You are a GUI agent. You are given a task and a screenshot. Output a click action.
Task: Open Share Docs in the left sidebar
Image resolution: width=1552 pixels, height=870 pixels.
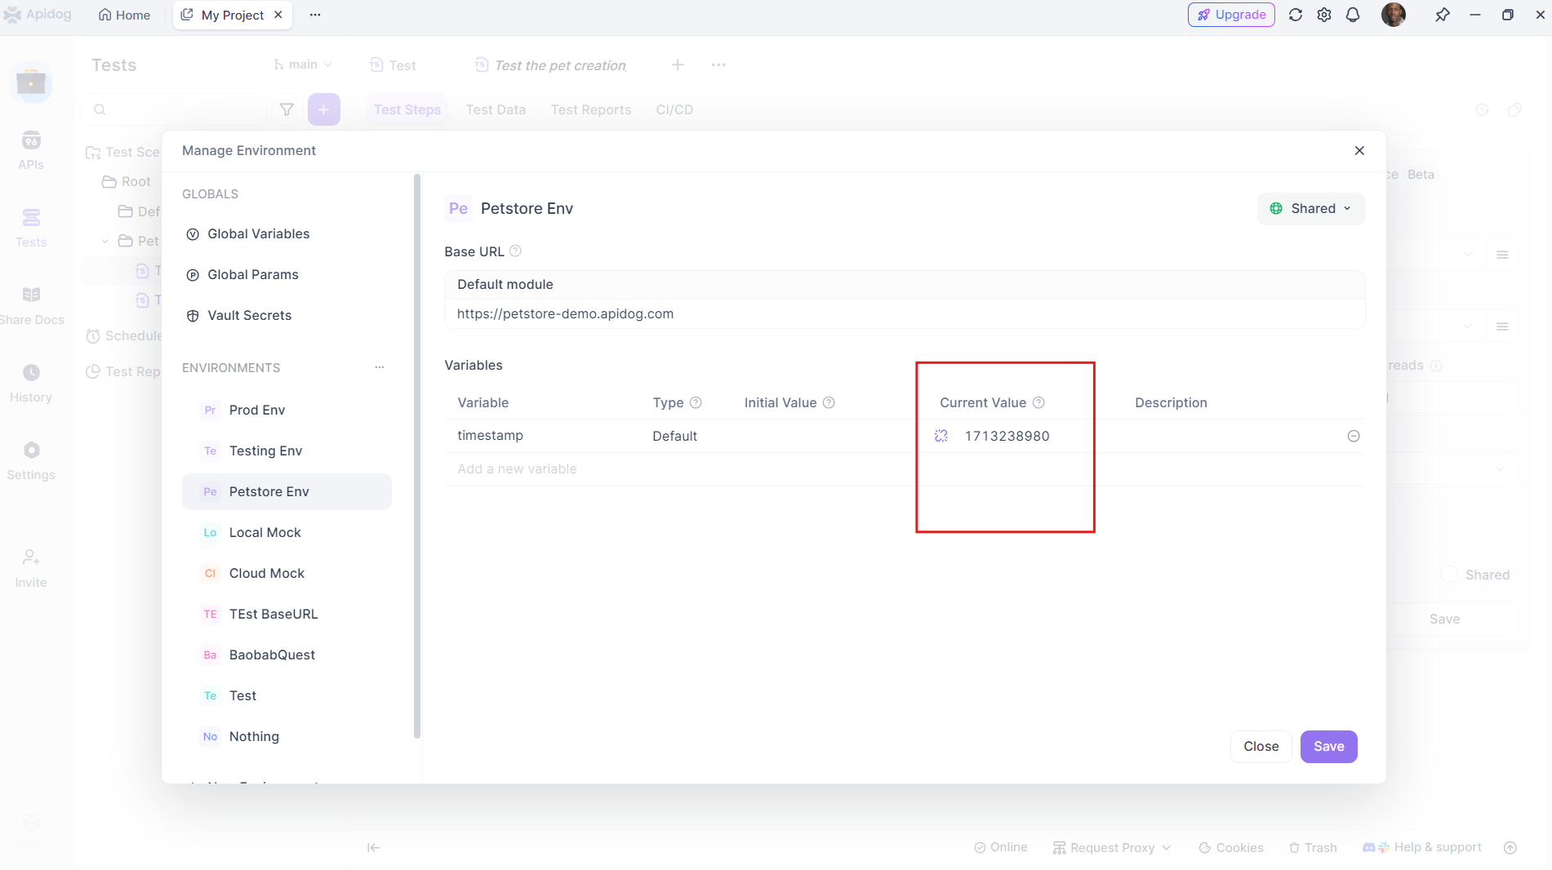31,306
